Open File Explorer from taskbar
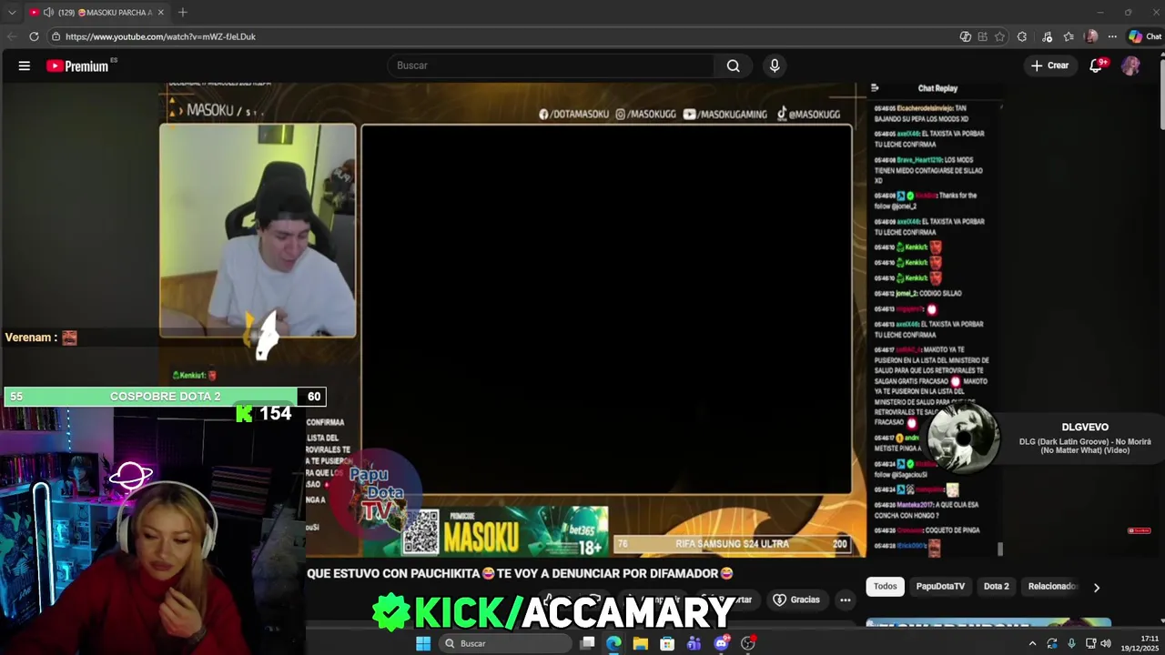 click(641, 643)
